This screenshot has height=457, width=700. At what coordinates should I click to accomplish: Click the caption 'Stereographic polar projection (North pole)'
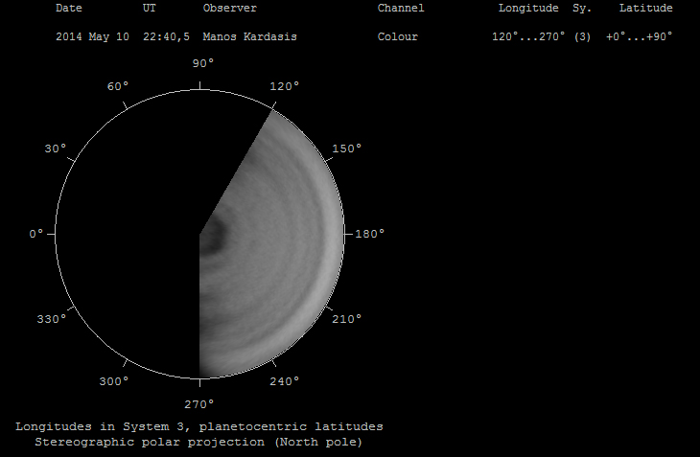198,442
